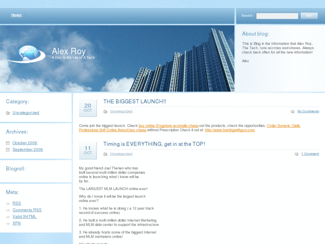The width and height of the screenshot is (325, 244).
Task: Click folder icon under THE BIGGEST LAUNCH post
Action: click(106, 111)
